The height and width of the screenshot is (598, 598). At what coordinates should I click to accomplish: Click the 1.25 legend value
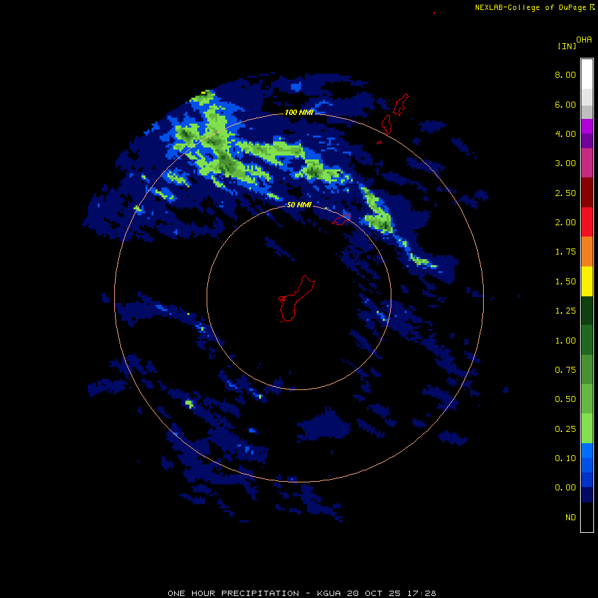point(565,311)
